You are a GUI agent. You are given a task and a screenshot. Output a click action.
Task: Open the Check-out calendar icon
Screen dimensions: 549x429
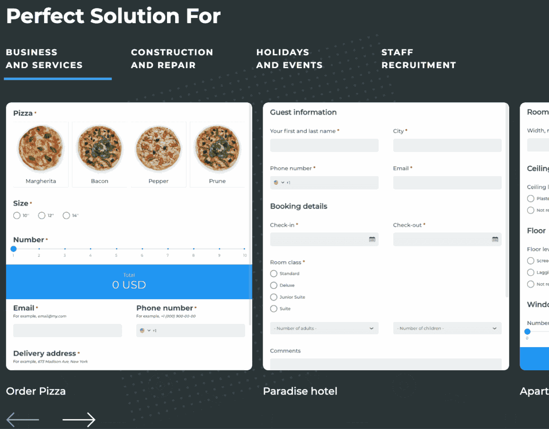(x=495, y=240)
